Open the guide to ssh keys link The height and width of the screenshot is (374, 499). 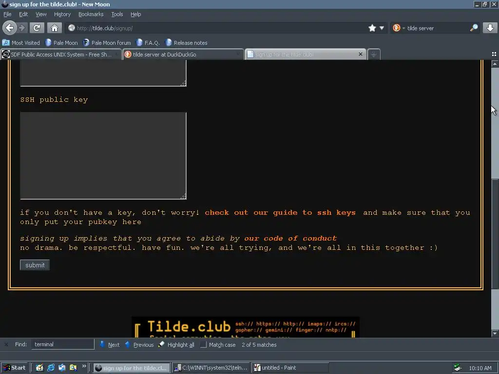pyautogui.click(x=280, y=212)
